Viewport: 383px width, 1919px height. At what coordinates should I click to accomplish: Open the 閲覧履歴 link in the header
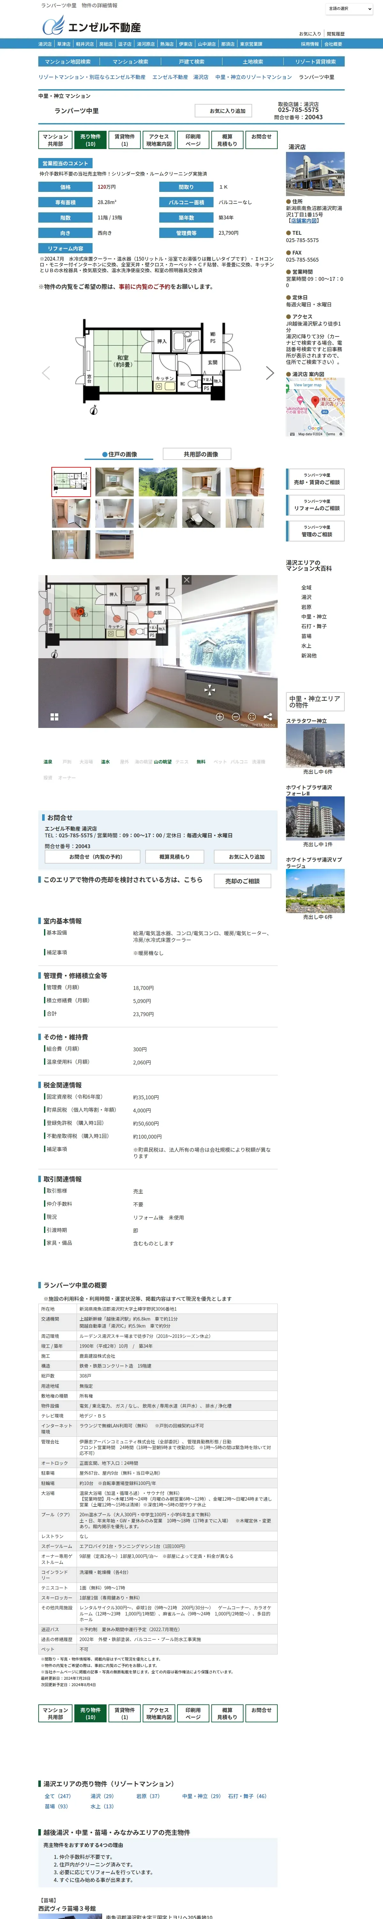(336, 34)
